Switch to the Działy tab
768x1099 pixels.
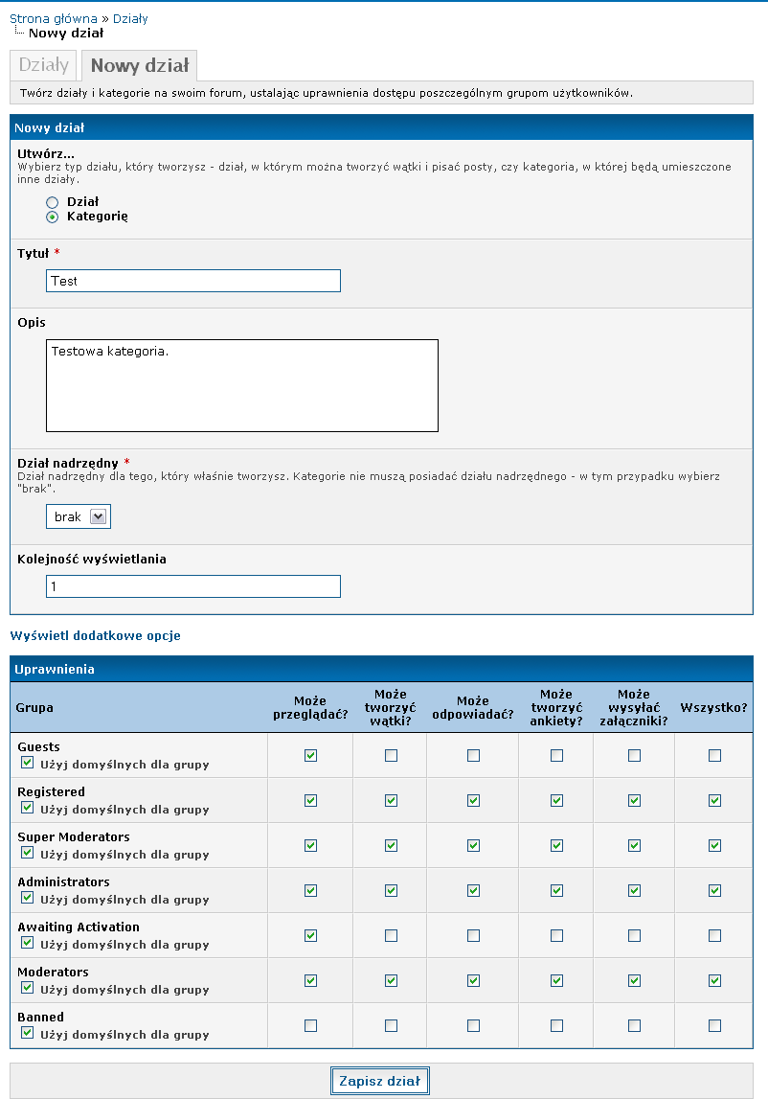pyautogui.click(x=43, y=65)
